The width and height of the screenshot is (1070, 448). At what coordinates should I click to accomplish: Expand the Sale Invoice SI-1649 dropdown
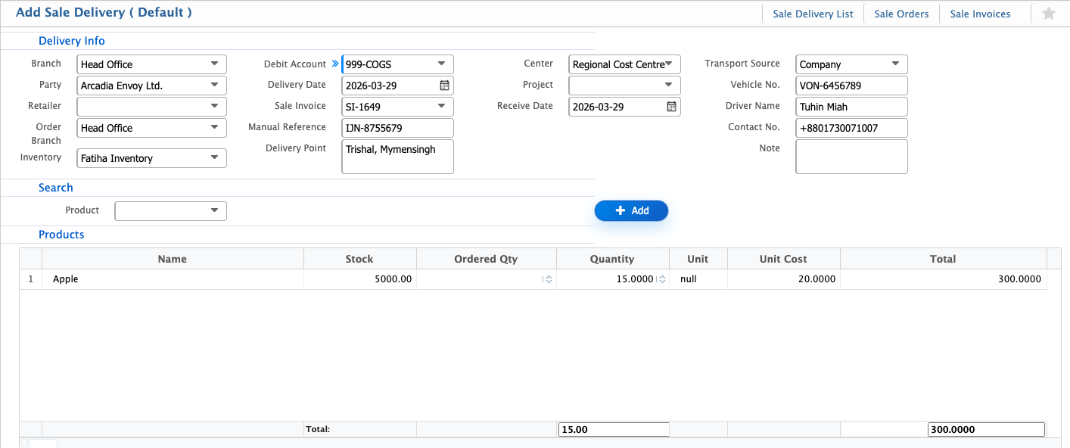pyautogui.click(x=441, y=107)
